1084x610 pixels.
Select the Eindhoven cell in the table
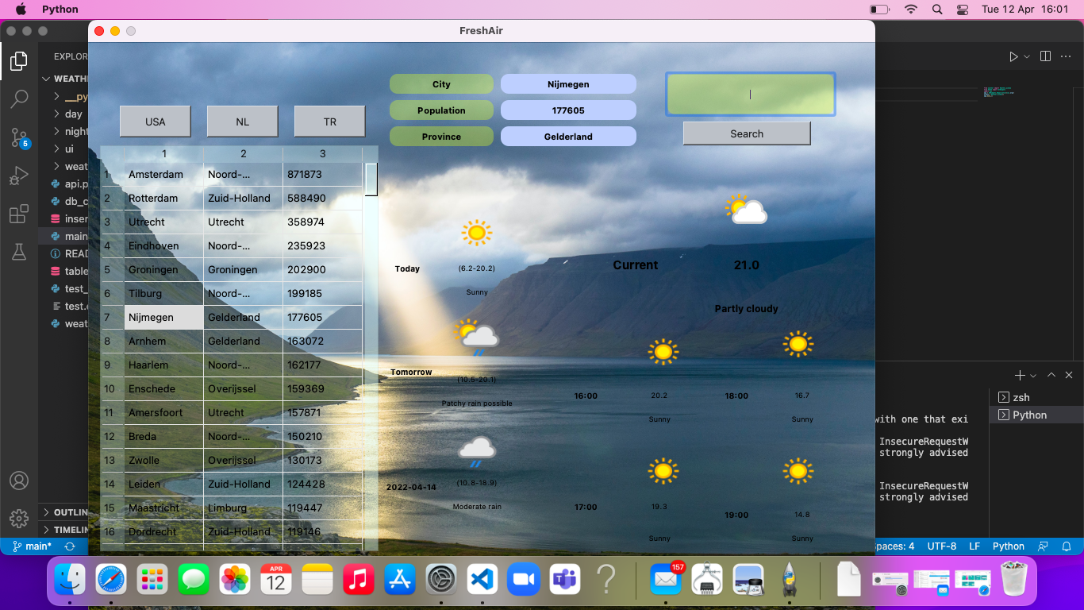point(163,246)
